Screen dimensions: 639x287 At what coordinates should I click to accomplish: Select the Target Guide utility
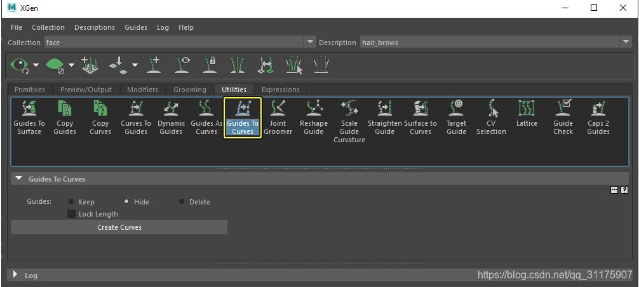click(x=456, y=117)
